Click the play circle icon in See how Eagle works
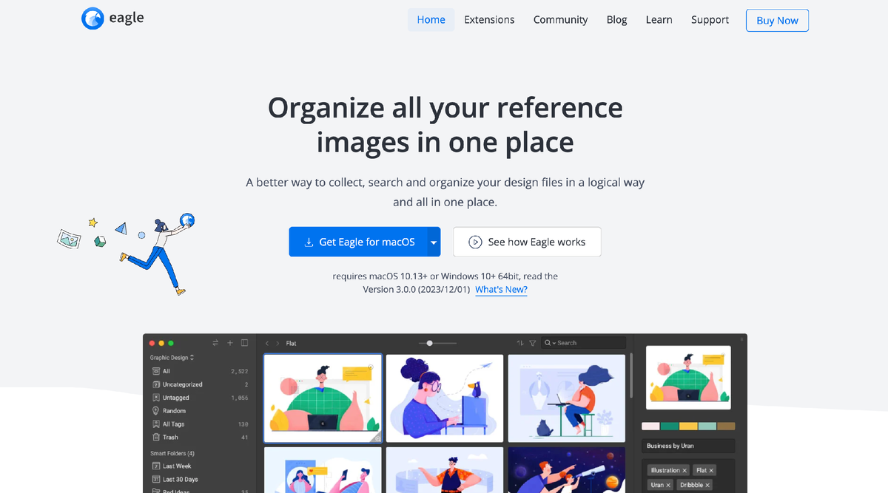Screen dimensions: 888x493 pos(476,242)
